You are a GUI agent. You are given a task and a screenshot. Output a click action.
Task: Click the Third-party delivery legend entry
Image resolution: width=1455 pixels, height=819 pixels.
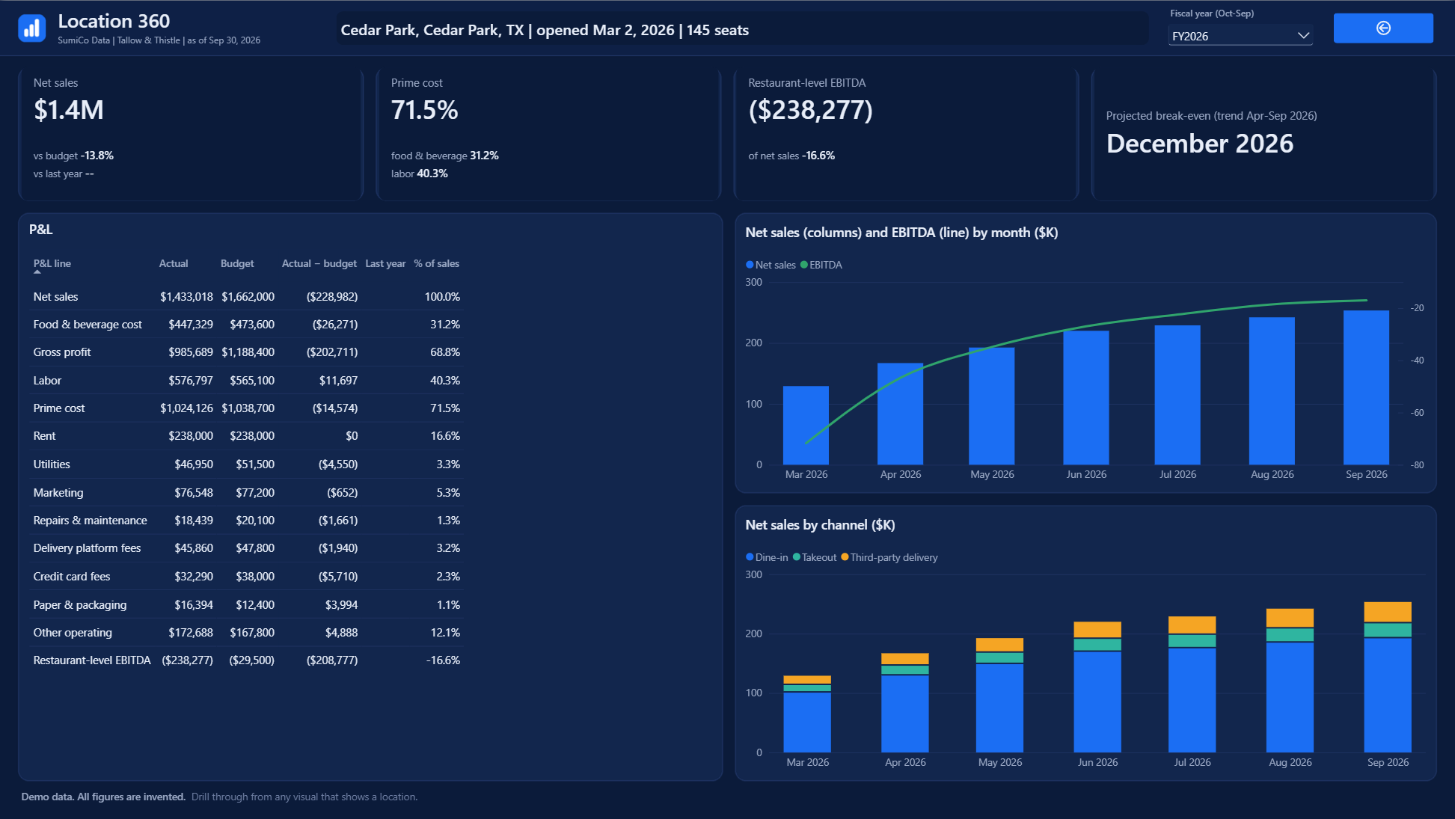click(x=889, y=557)
